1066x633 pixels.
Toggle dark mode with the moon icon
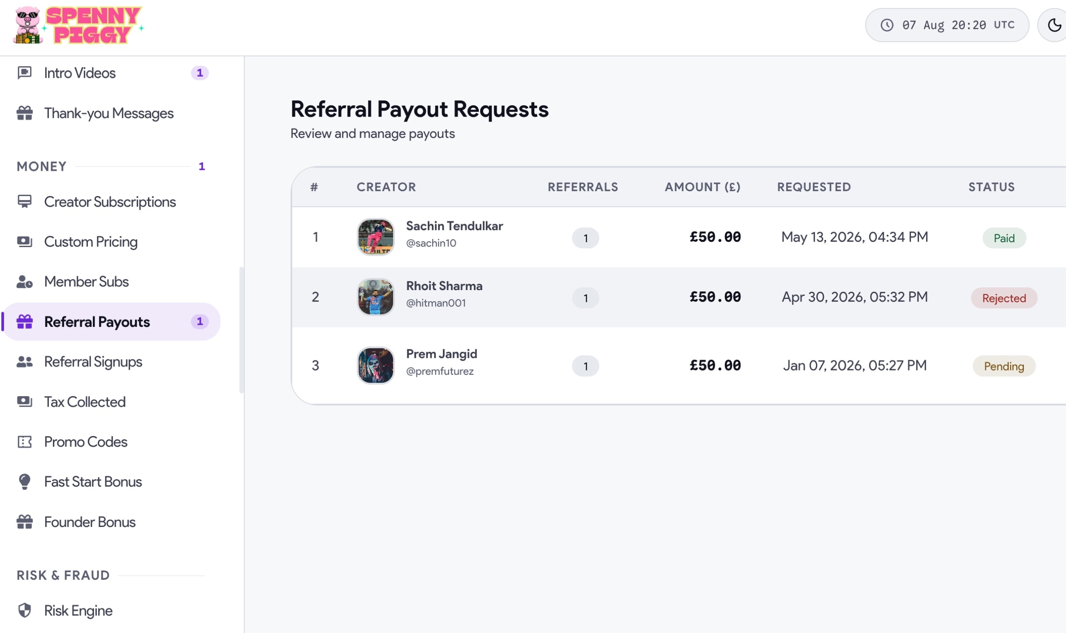pos(1054,25)
